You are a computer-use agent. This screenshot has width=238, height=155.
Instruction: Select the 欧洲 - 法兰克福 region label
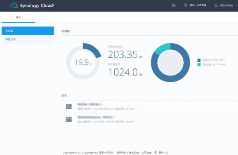(x=198, y=5)
